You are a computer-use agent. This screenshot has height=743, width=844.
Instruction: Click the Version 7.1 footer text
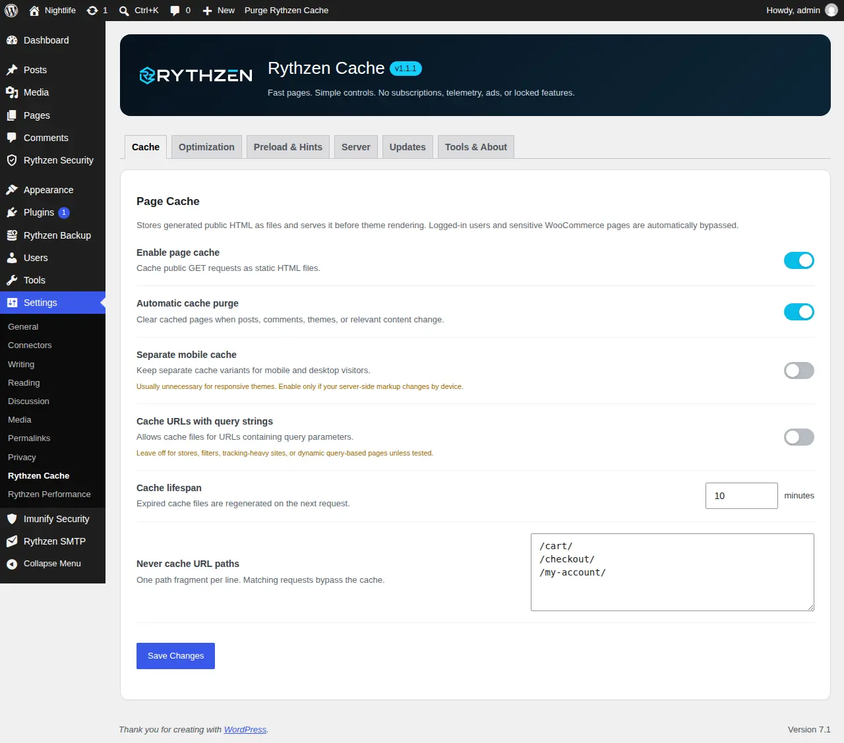(809, 729)
